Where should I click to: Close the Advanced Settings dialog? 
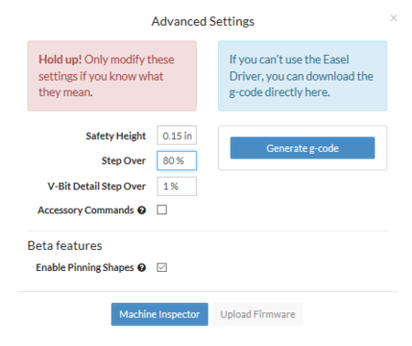tap(394, 18)
